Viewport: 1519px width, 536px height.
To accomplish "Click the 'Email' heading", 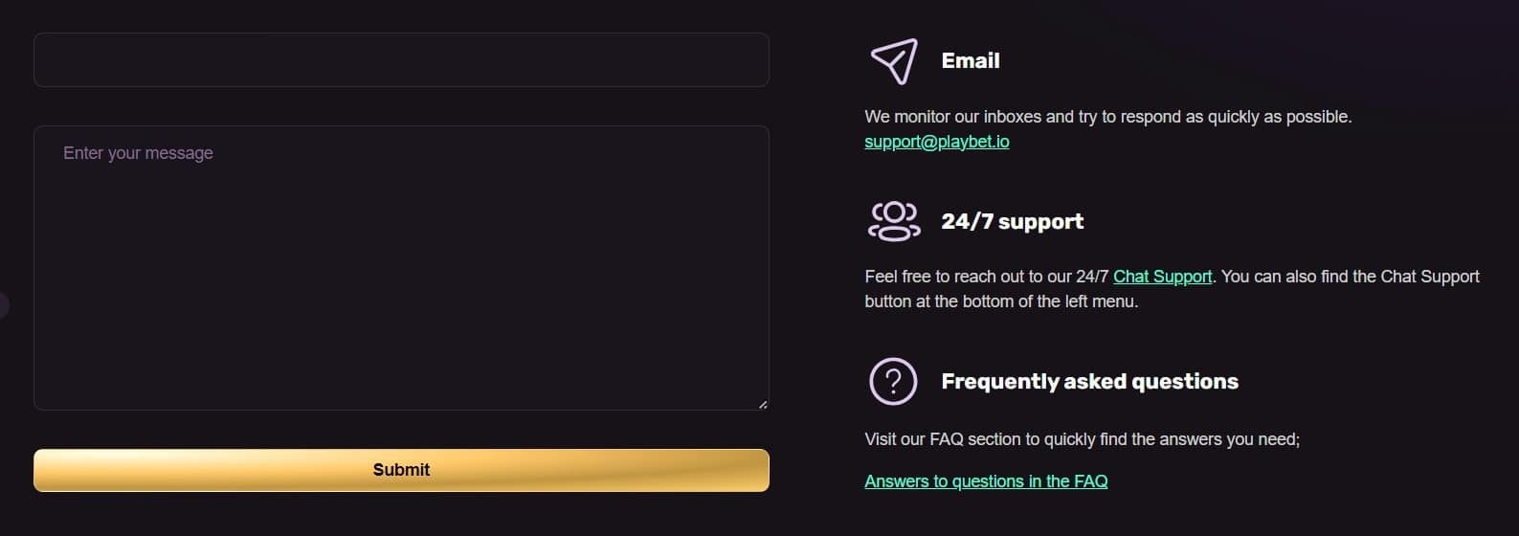I will (x=971, y=61).
